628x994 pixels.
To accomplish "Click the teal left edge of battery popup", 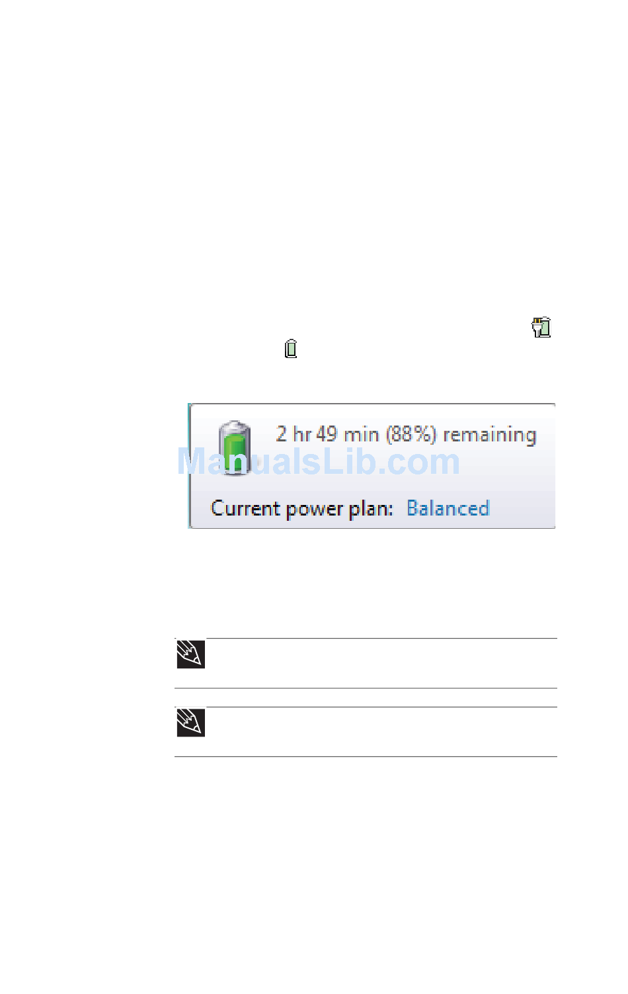I will point(190,466).
